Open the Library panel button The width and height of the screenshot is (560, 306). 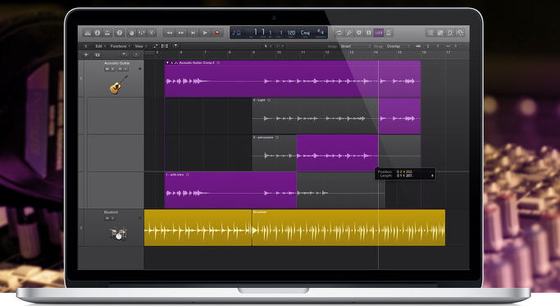tap(87, 33)
